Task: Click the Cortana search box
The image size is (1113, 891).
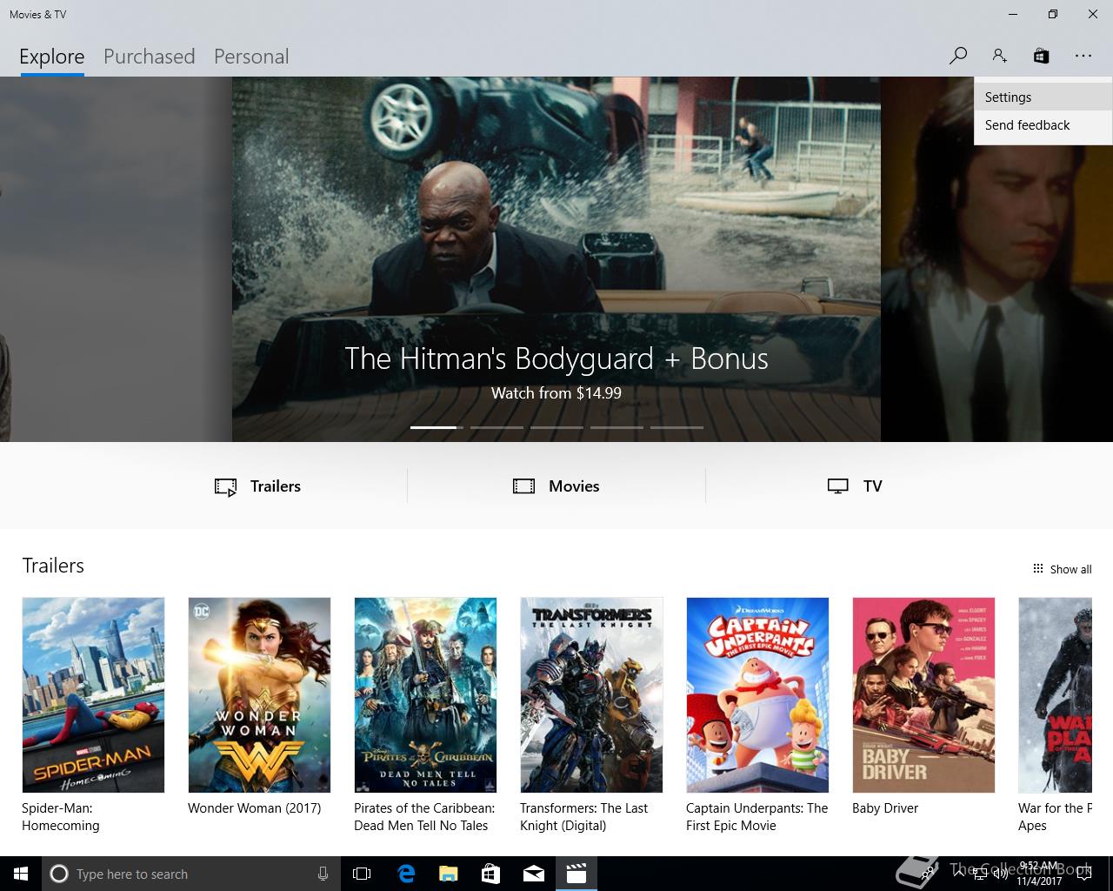Action: click(x=191, y=874)
